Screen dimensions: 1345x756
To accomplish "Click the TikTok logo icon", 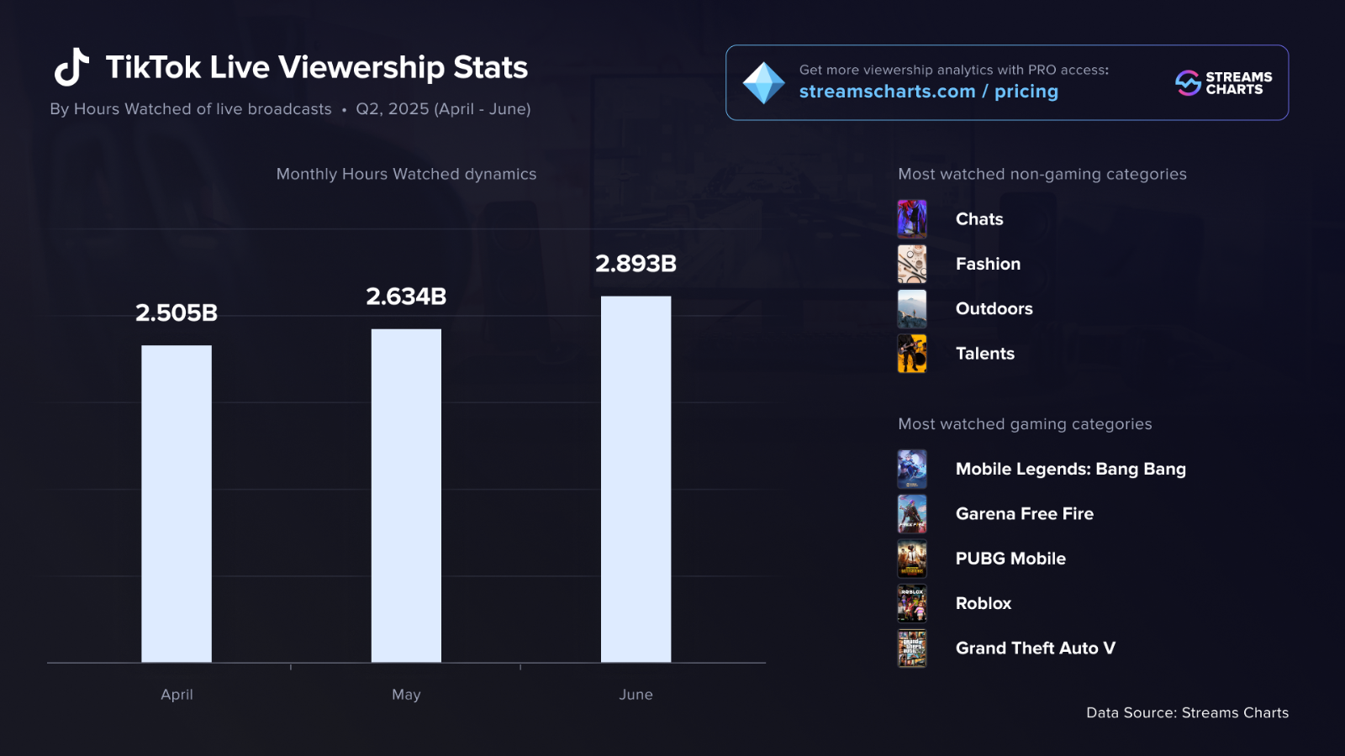I will 72,67.
